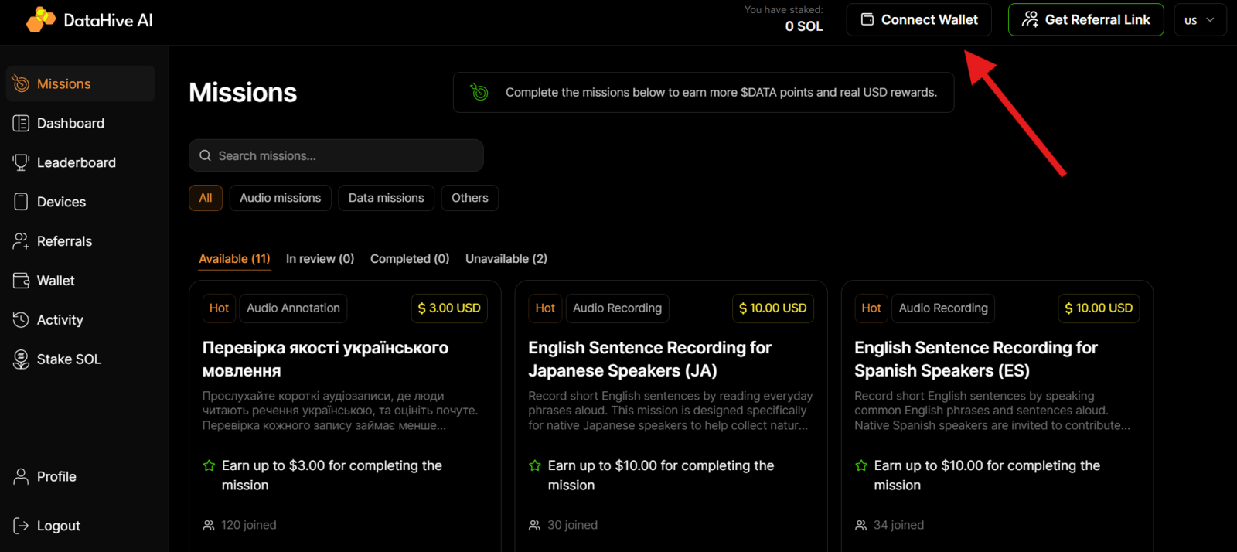This screenshot has width=1237, height=552.
Task: Switch to the Unavailable tab
Action: (506, 259)
